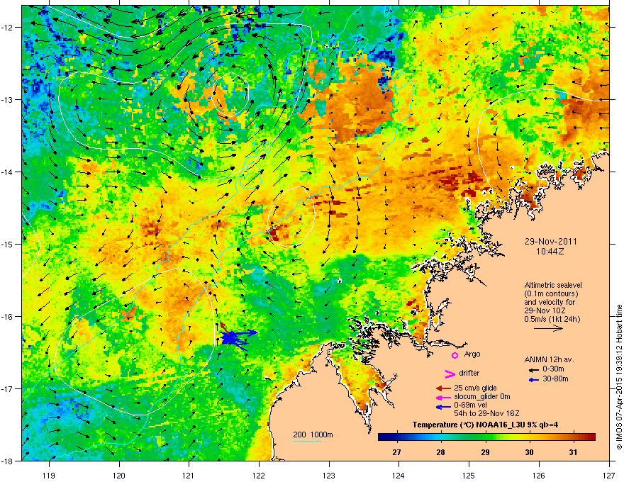Click the 54h to 29-Nov 16Z text
The image size is (624, 482).
coord(486,413)
